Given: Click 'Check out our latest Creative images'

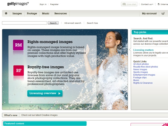Looking at the screenshot, I should tap(39, 115).
